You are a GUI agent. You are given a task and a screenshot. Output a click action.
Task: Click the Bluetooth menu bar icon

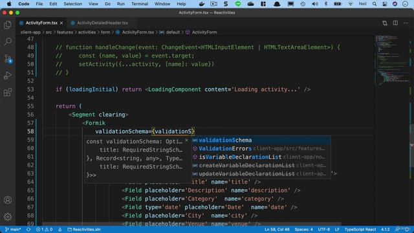coord(326,4)
